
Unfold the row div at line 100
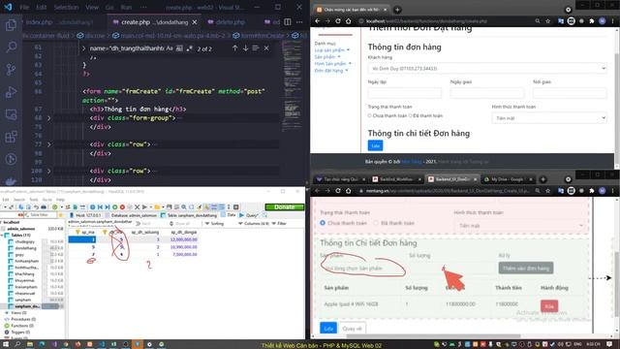[x=49, y=171]
